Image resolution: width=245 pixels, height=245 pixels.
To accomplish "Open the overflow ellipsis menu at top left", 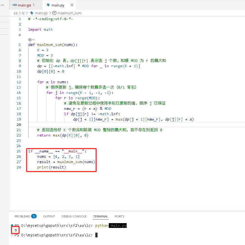I will [x=3, y=5].
